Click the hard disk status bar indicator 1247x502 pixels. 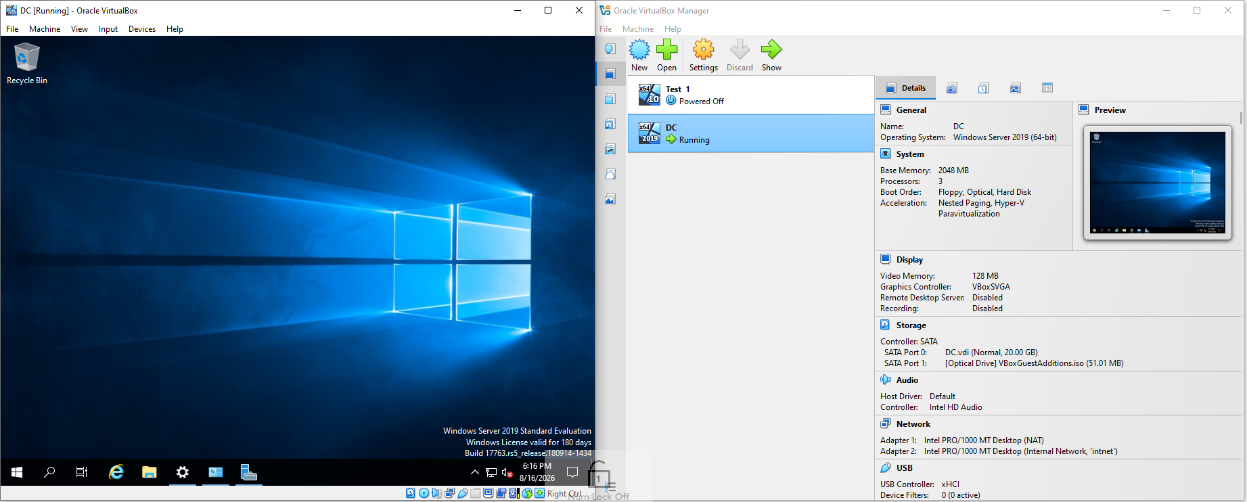click(x=411, y=493)
